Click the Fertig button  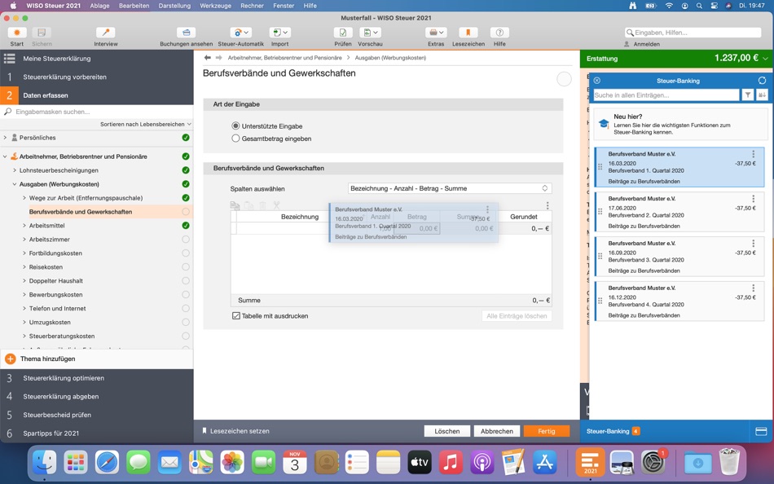547,430
